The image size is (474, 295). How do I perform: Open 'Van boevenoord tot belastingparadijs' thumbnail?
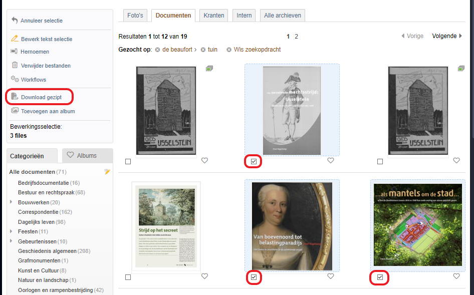(x=292, y=226)
